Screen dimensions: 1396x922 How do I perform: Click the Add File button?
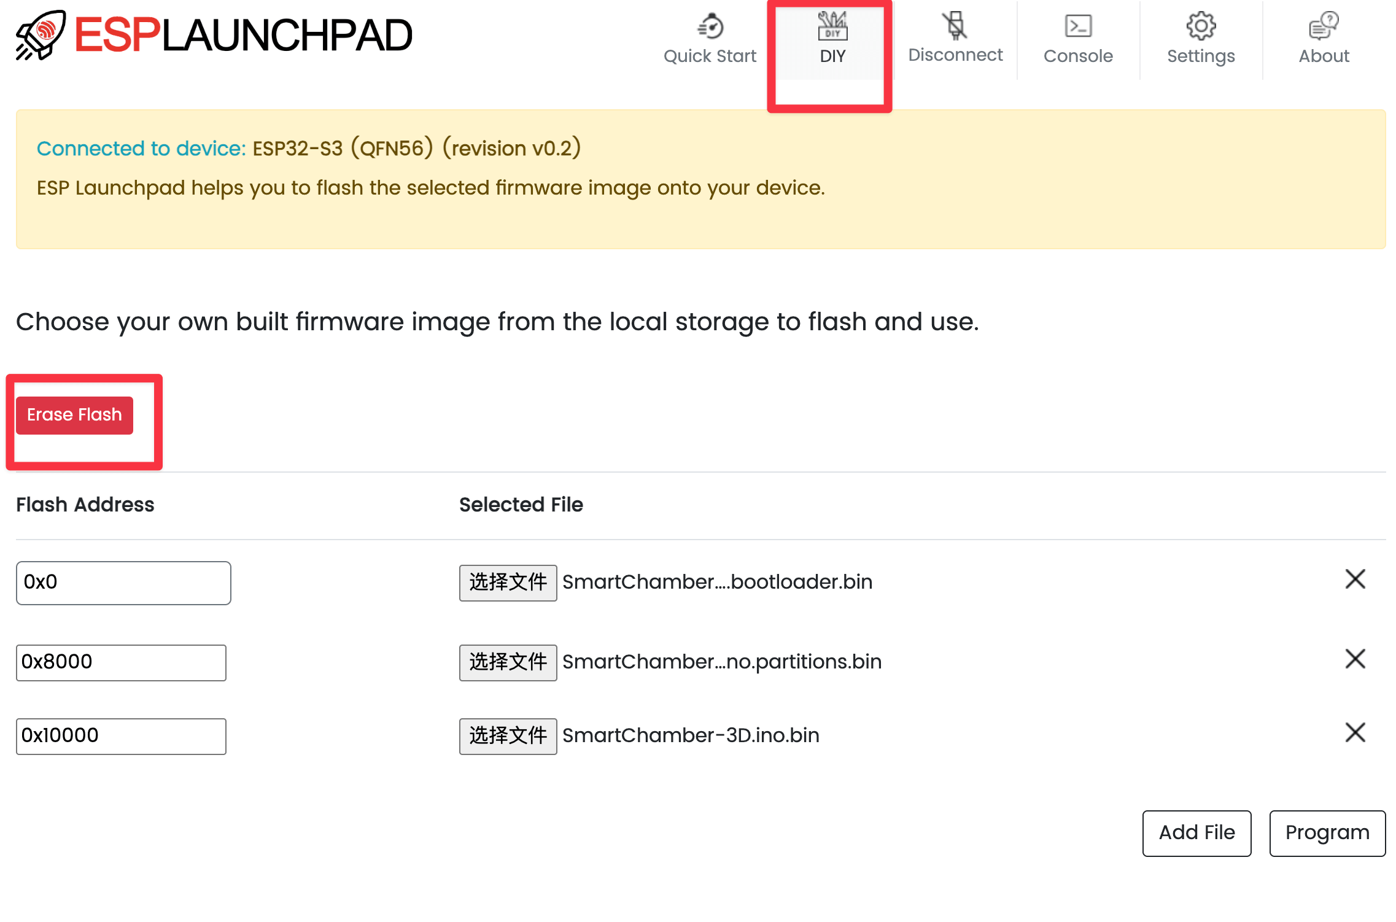1196,833
